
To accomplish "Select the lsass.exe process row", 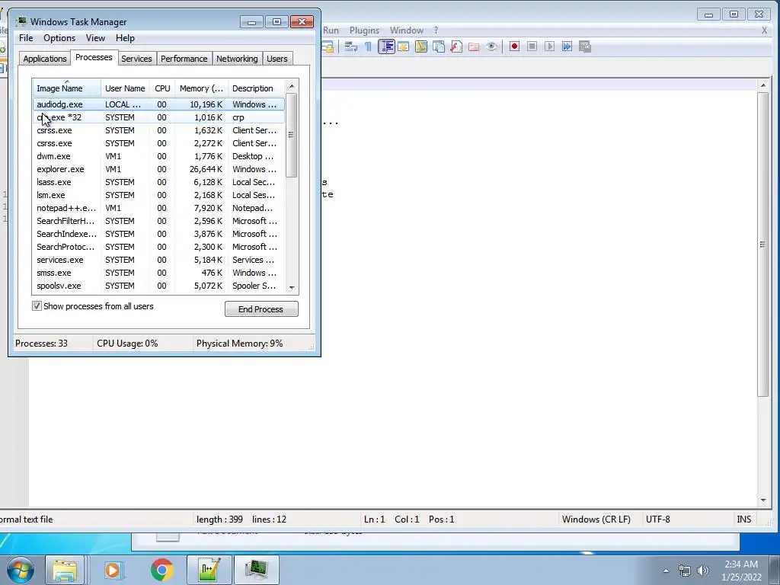I will (x=158, y=182).
